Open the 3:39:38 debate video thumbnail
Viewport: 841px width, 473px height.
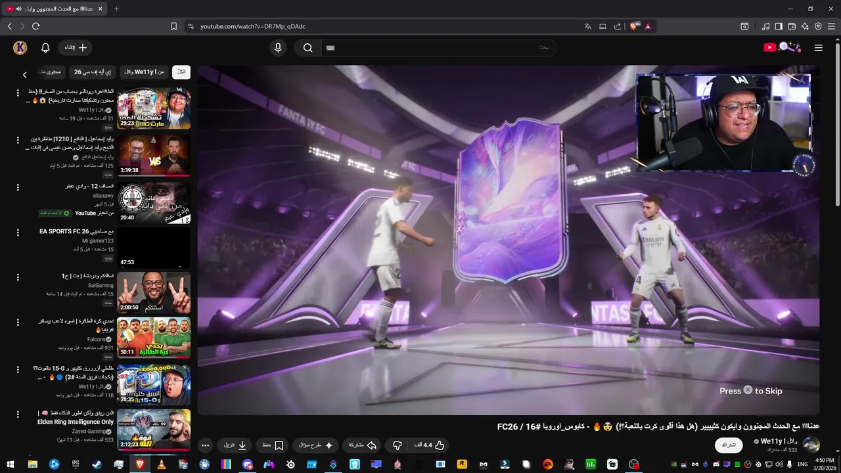(x=154, y=155)
